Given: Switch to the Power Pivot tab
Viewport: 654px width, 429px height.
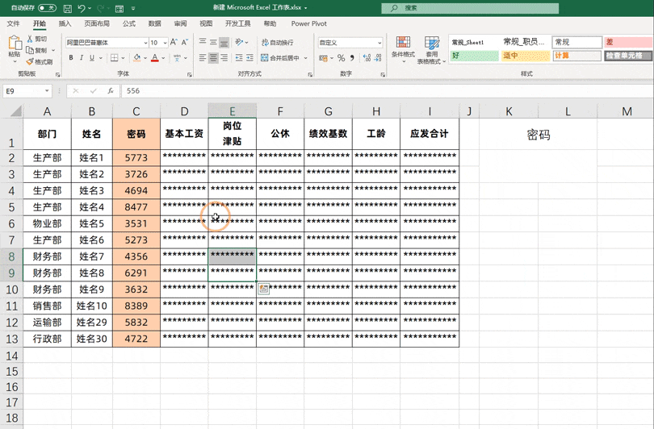Looking at the screenshot, I should (308, 23).
